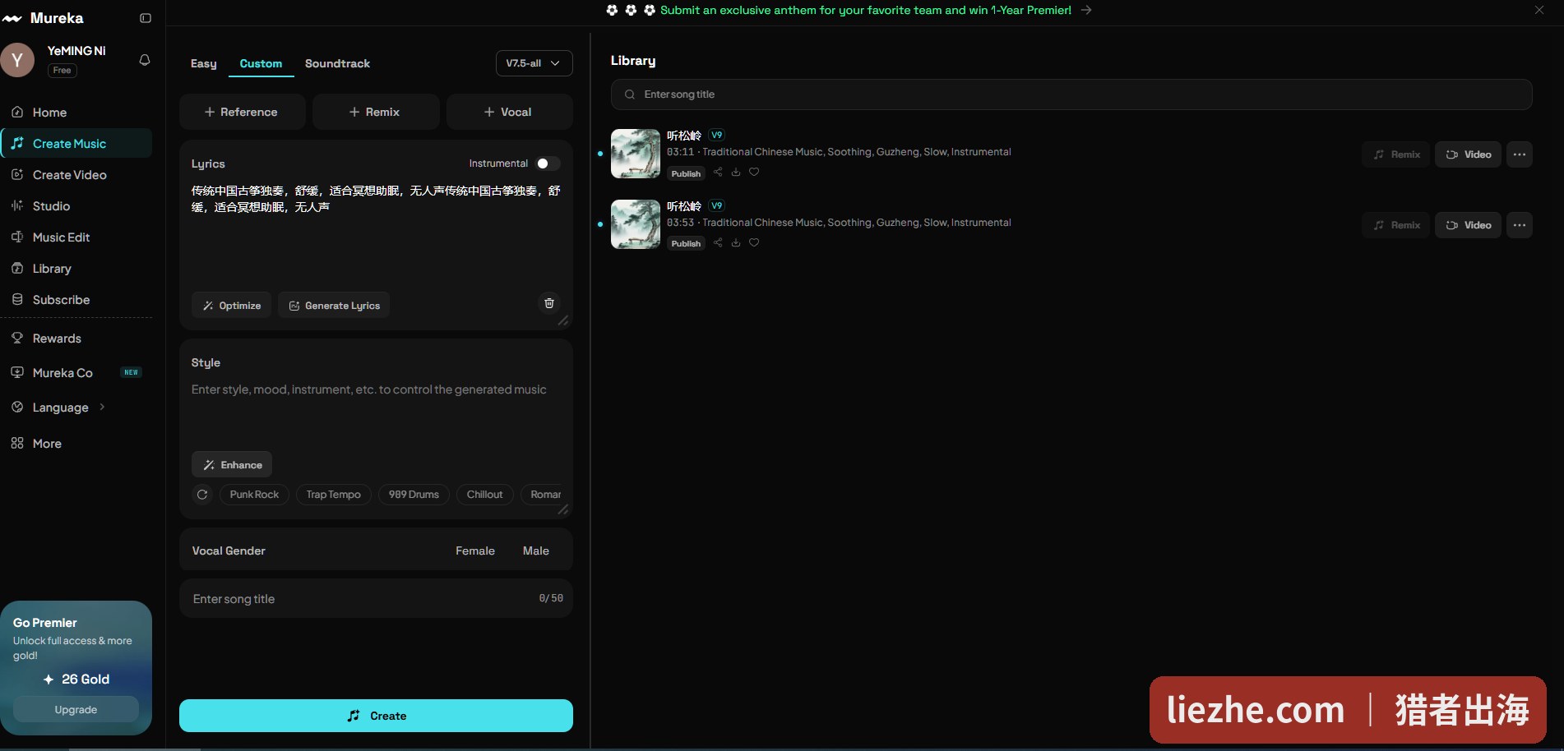The height and width of the screenshot is (751, 1564).
Task: Remix the 03:53 song
Action: point(1396,225)
